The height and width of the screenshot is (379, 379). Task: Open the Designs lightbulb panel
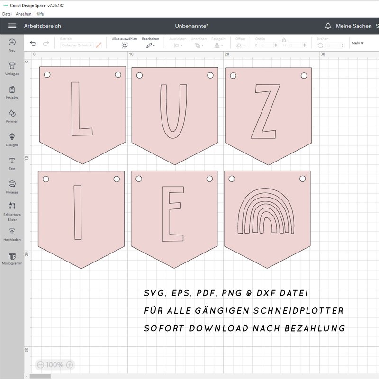(12, 137)
